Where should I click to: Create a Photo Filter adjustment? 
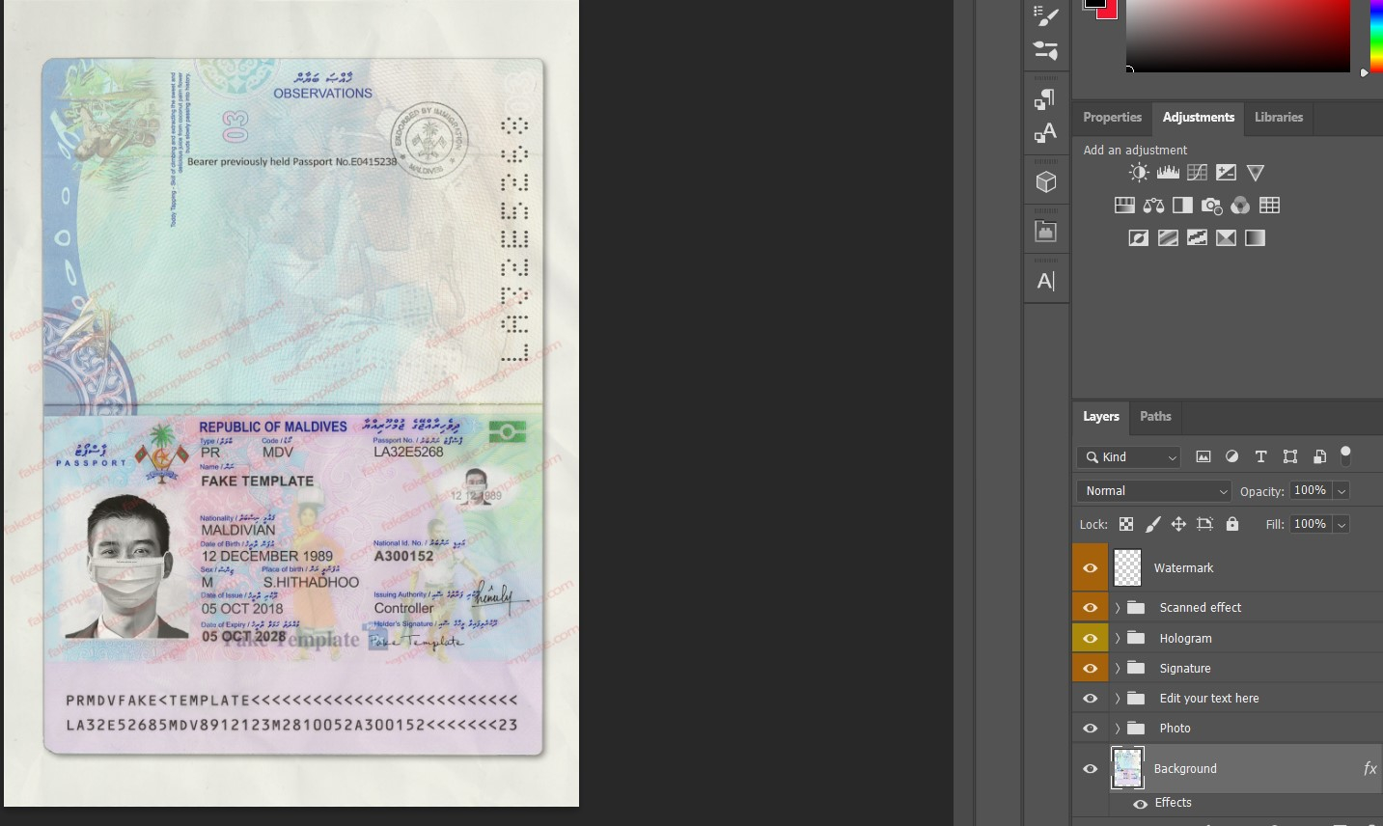tap(1211, 205)
